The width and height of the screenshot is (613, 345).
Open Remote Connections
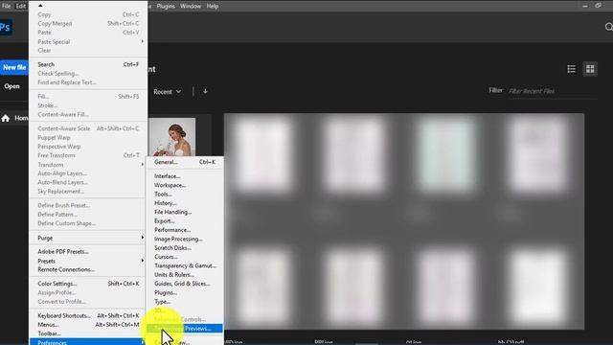pos(88,269)
